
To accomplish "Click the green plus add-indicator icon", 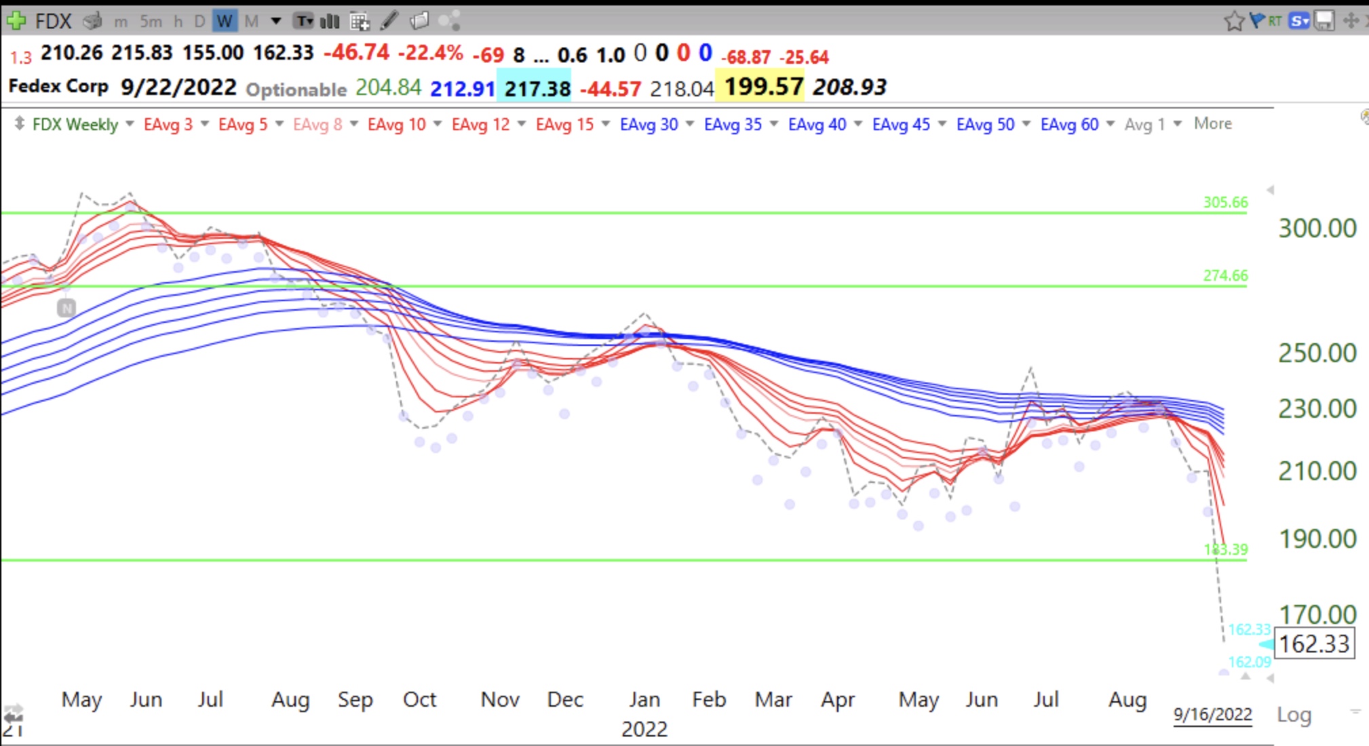I will click(x=15, y=21).
